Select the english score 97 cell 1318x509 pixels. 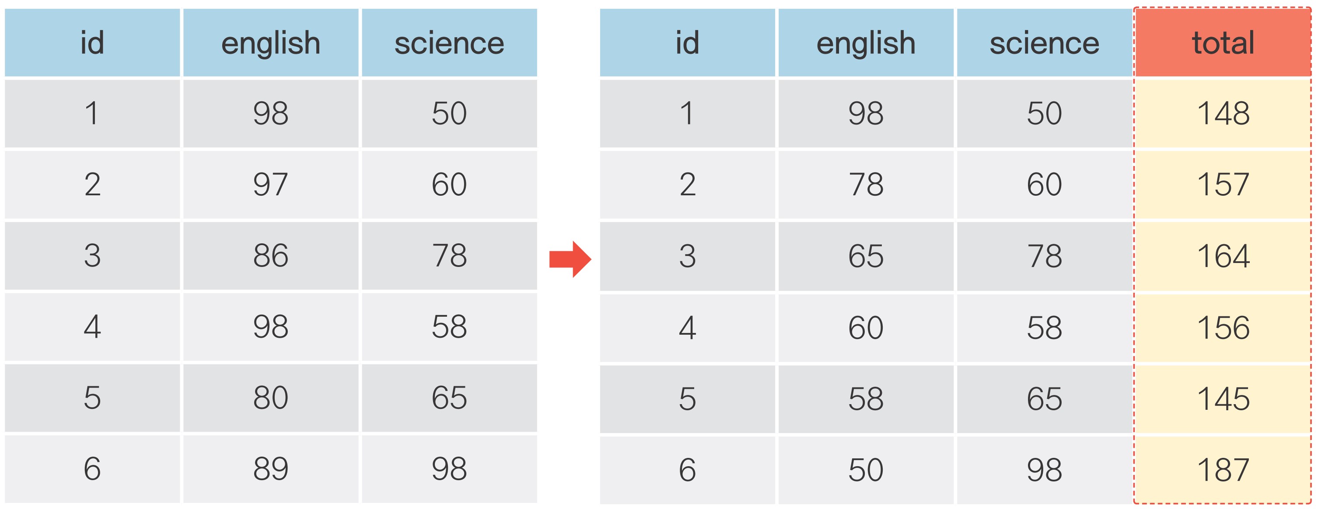271,184
